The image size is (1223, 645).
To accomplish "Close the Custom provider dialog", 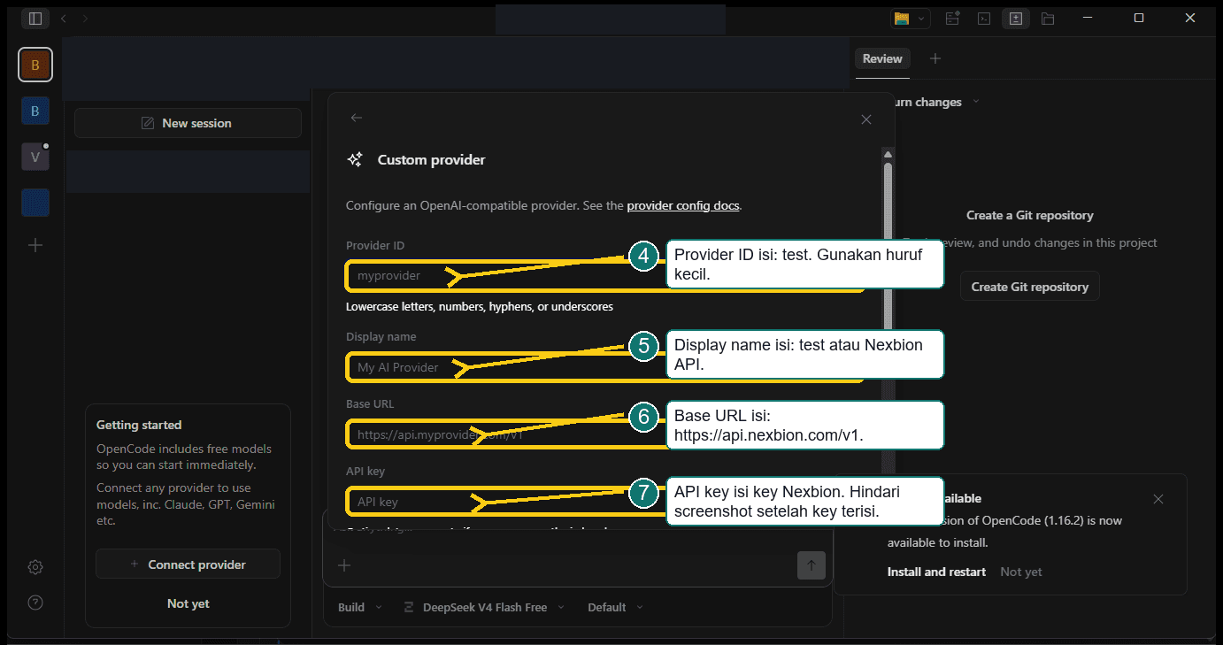I will click(866, 119).
